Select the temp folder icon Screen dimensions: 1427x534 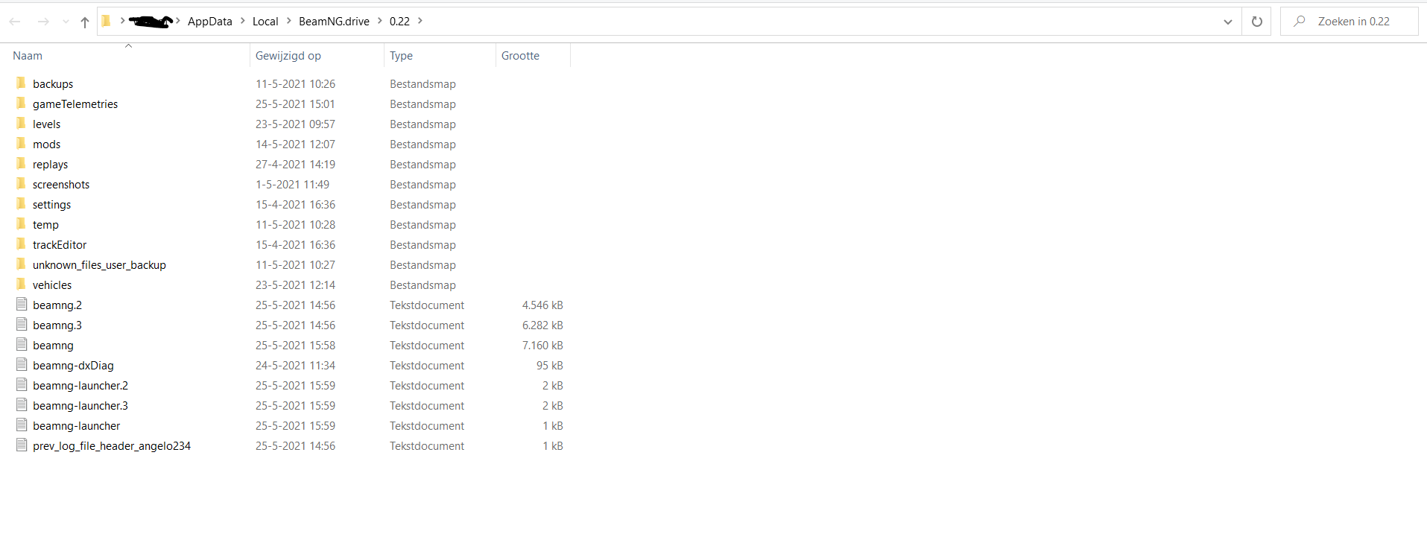pyautogui.click(x=21, y=223)
